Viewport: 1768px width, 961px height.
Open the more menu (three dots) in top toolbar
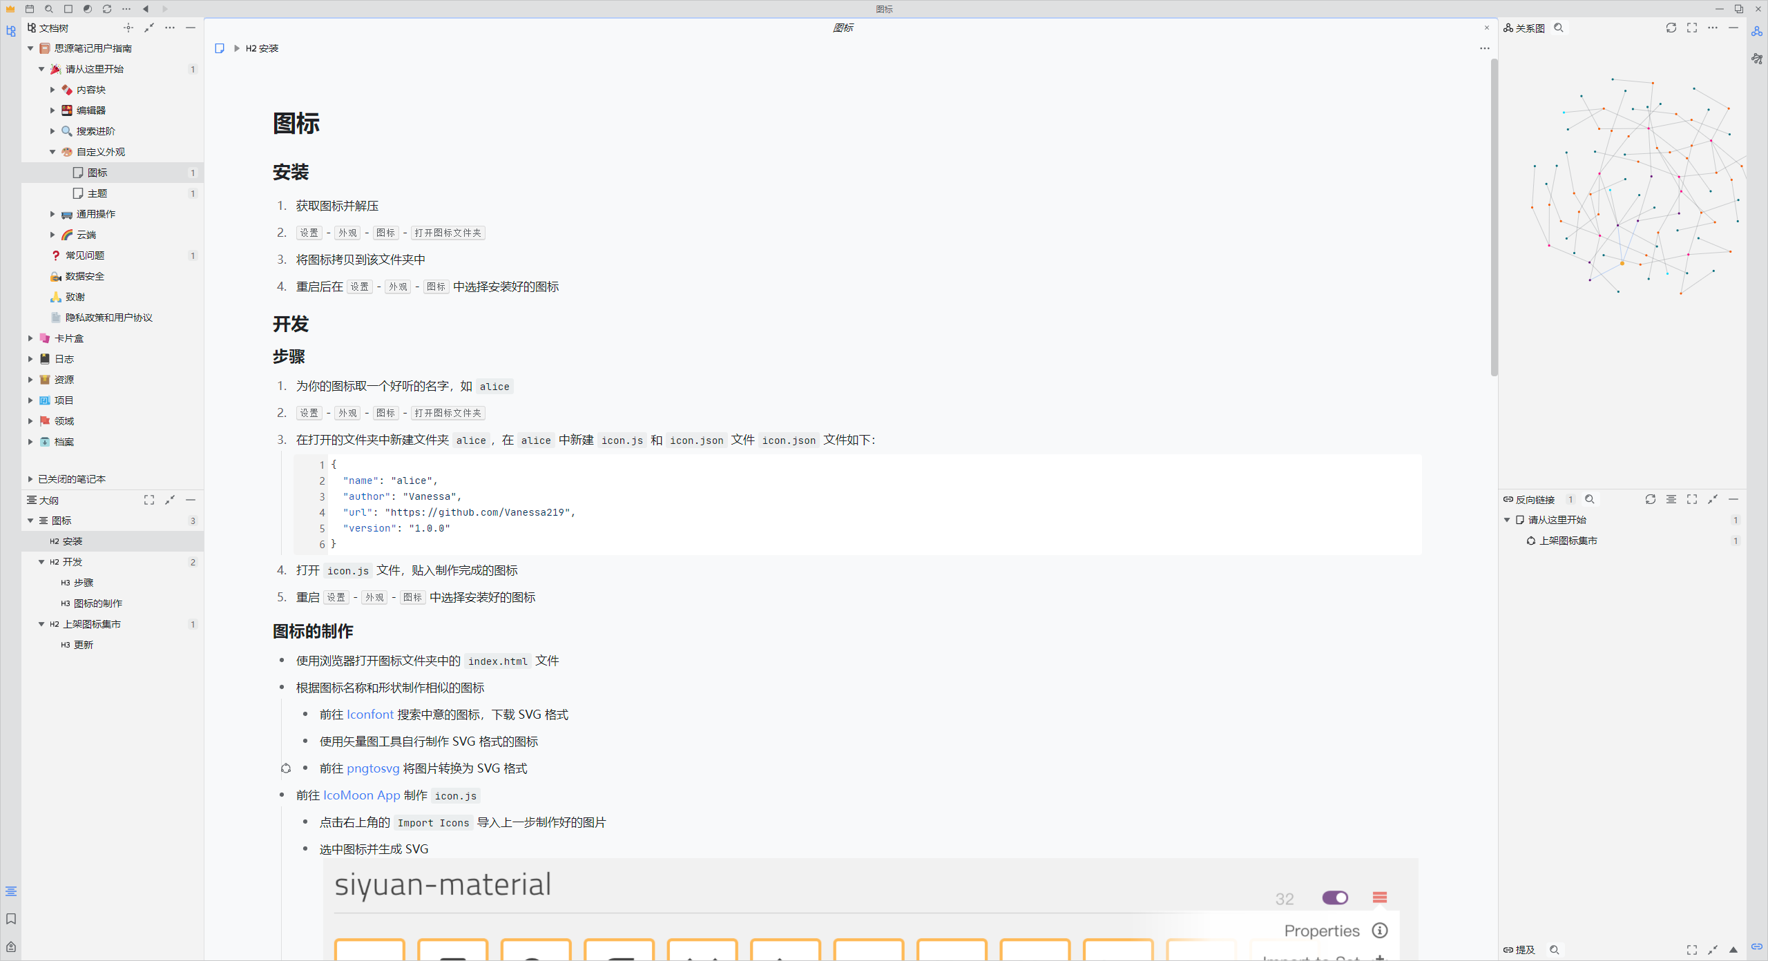pos(126,9)
